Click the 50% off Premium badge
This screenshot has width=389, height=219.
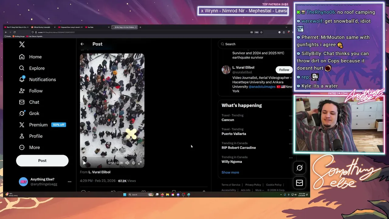click(59, 125)
